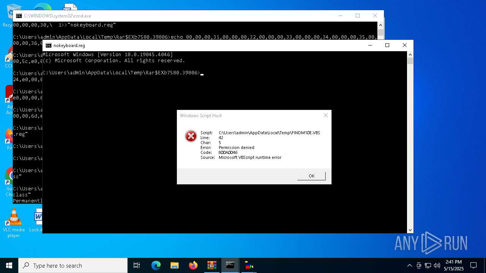Click the FINDM10E.VBS script path text
486x273 pixels.
(x=269, y=133)
